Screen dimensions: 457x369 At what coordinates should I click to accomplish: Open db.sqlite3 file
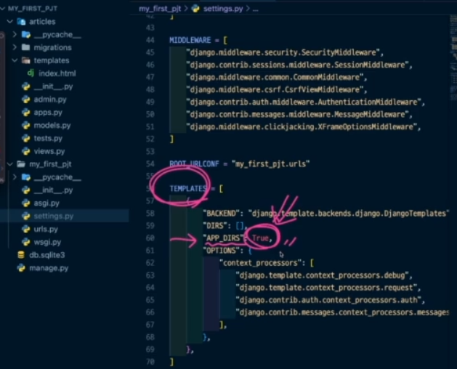tap(47, 255)
